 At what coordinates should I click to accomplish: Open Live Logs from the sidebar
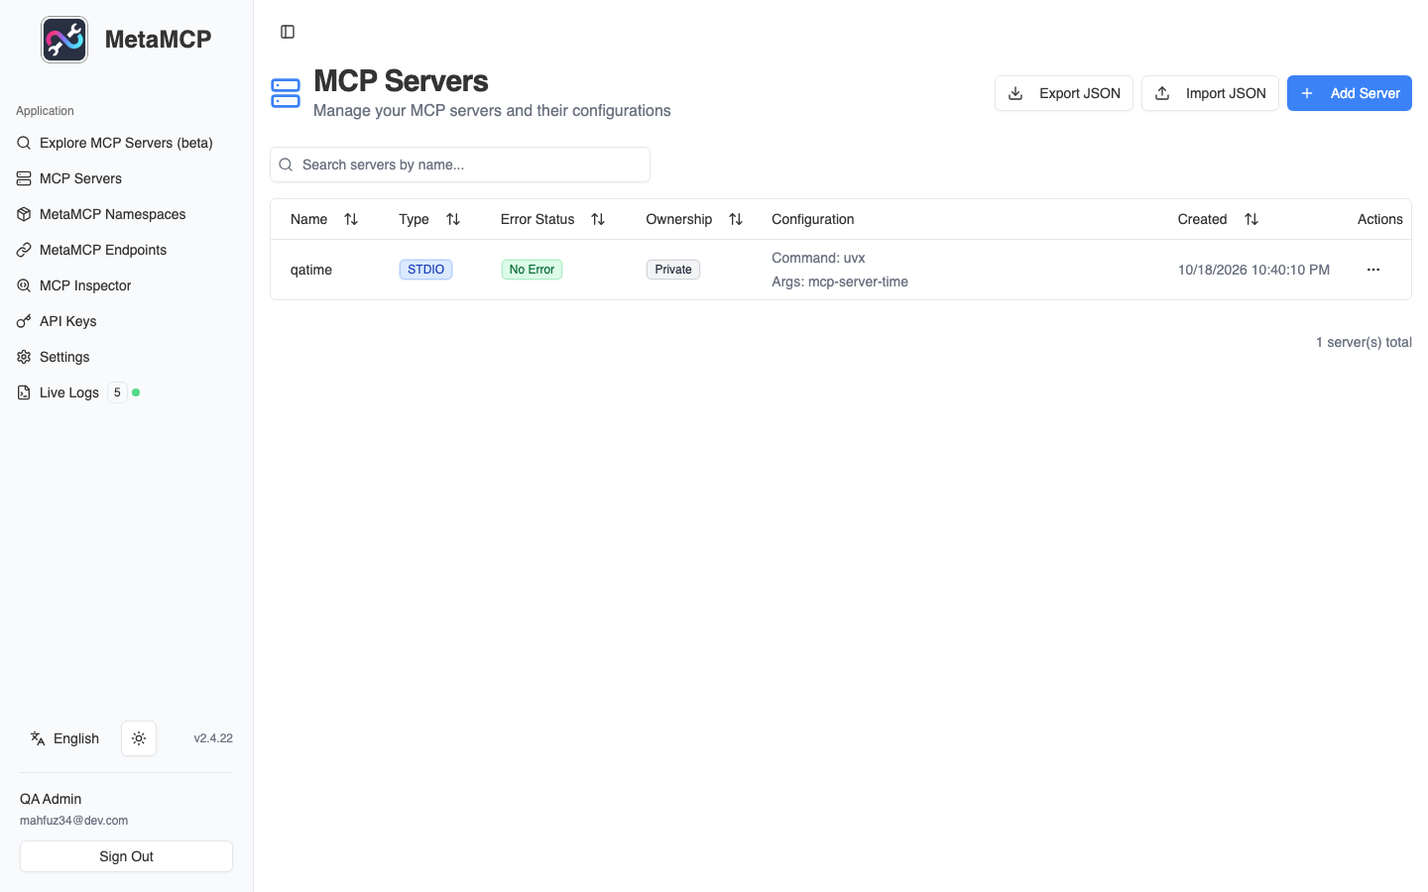(126, 392)
